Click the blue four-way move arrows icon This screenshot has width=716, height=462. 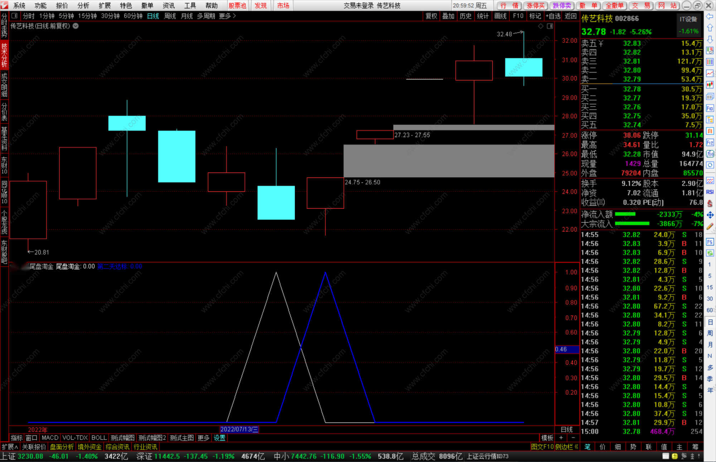710,215
